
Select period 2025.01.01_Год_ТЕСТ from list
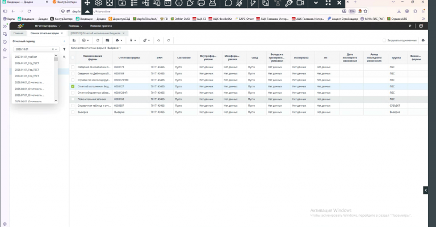click(27, 70)
